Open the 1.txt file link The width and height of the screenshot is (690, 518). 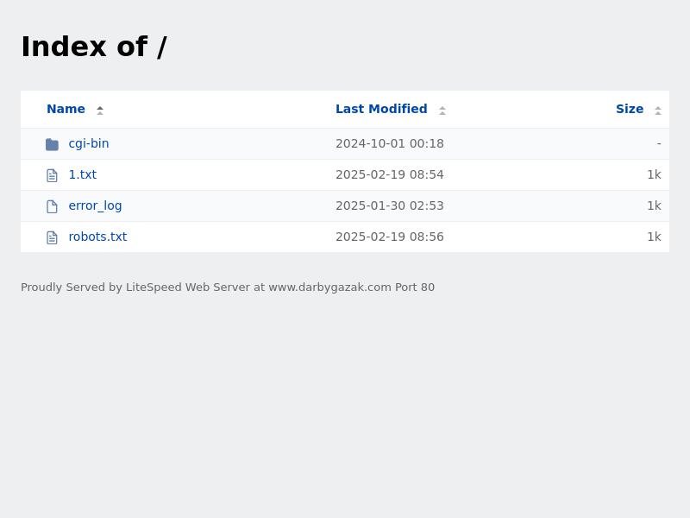click(83, 174)
